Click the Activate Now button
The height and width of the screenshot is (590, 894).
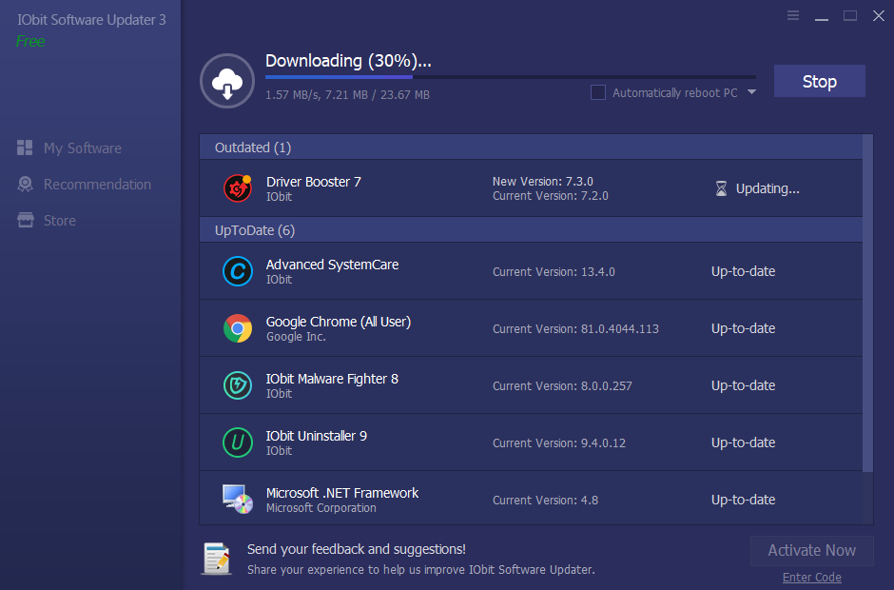(812, 550)
